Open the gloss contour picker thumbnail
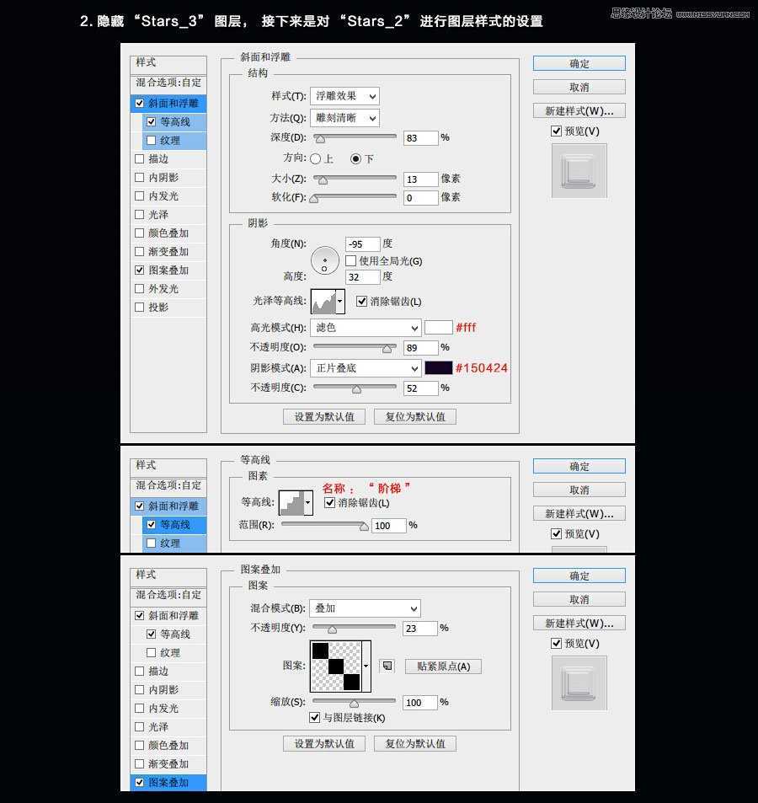 [325, 301]
